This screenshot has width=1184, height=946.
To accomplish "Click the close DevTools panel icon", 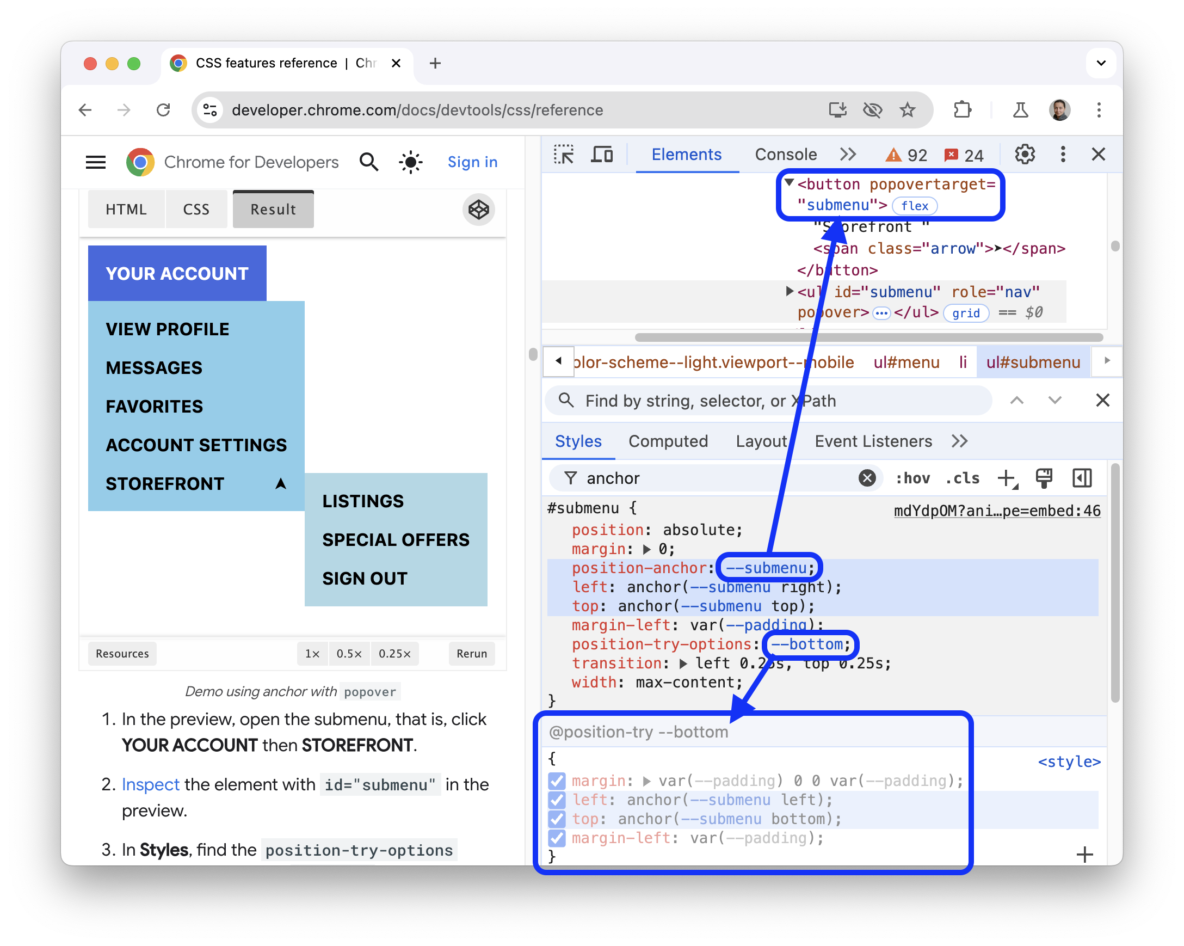I will 1098,153.
